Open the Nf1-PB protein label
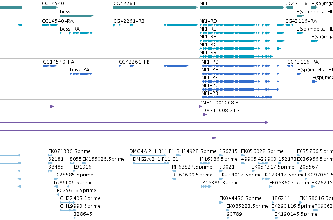Viewport: 333px width, 220px height. [x=210, y=93]
